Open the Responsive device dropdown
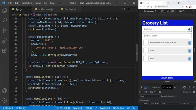The image size is (196, 110). (x=150, y=11)
